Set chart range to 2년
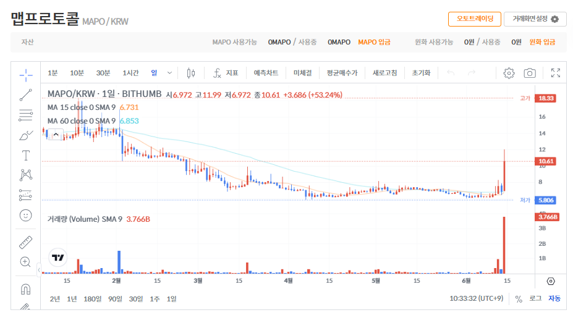 55,299
